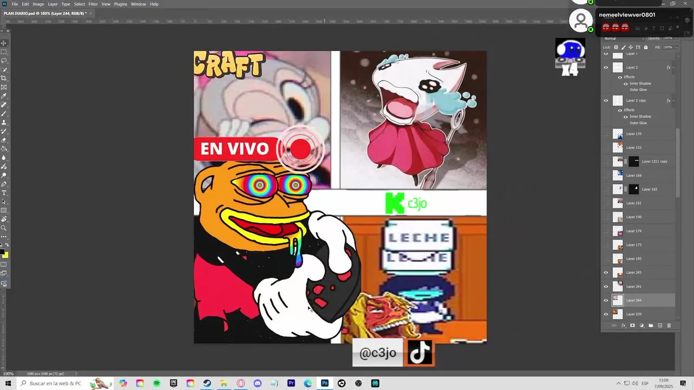The height and width of the screenshot is (390, 694).
Task: Click the Fill 100% value field
Action: (667, 47)
